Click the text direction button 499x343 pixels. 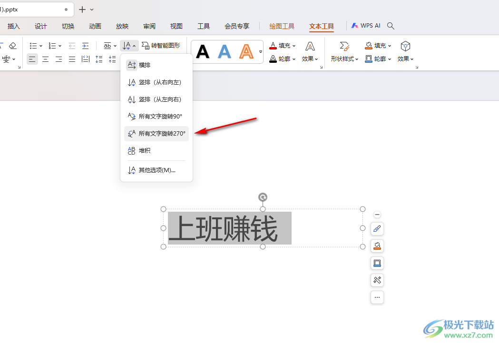[129, 46]
